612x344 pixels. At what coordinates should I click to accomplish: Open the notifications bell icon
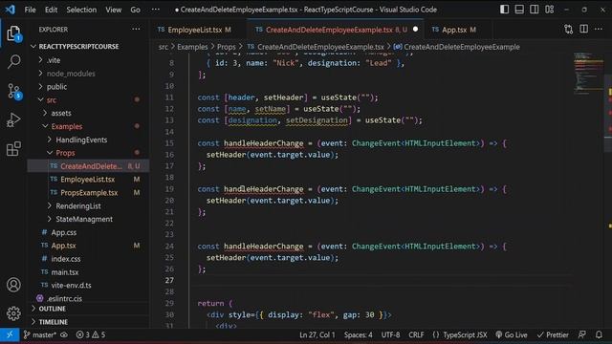pos(599,334)
